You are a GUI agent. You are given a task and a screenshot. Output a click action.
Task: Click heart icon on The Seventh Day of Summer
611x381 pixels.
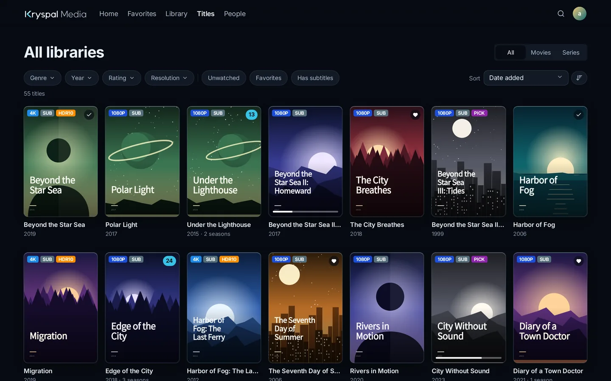pos(334,261)
